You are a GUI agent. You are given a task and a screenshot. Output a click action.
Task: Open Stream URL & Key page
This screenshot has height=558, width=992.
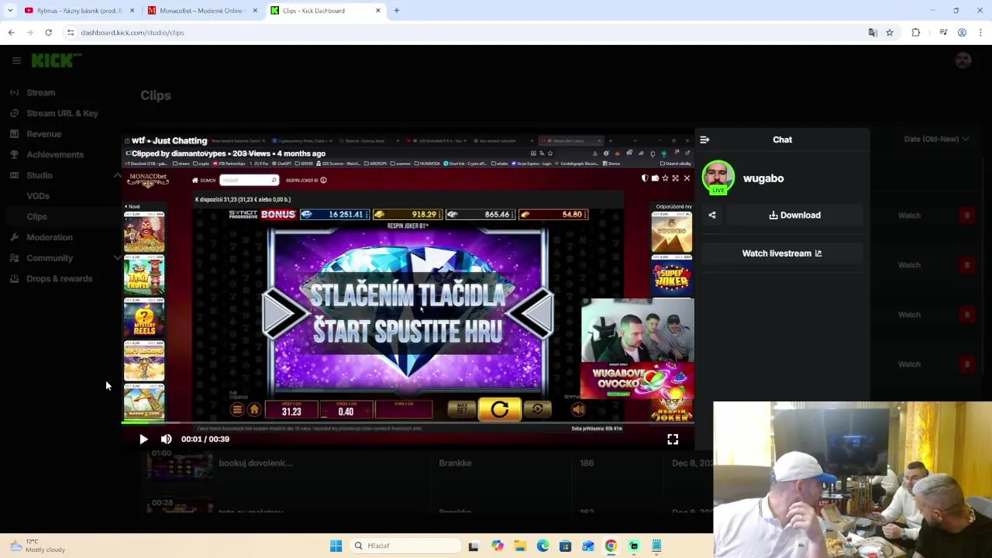62,113
